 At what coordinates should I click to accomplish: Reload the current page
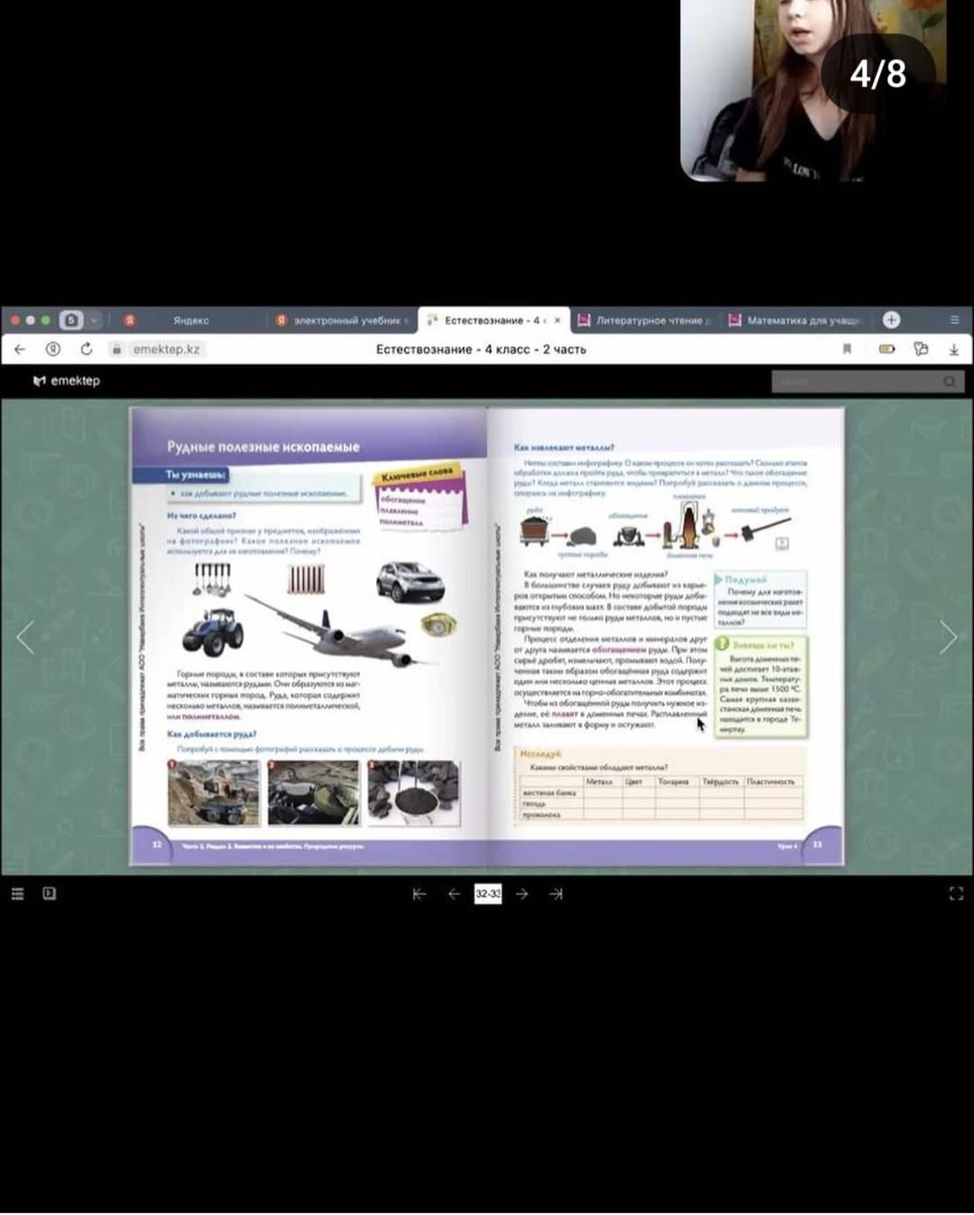tap(87, 349)
